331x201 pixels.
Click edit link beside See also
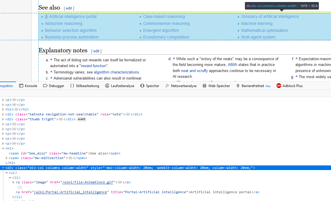(69, 8)
